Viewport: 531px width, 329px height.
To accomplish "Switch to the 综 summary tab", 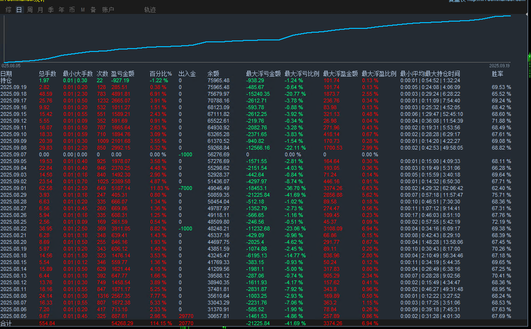I will (x=9, y=10).
